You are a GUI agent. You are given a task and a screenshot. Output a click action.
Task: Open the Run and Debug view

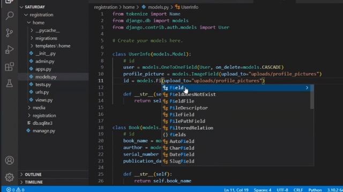[x=10, y=50]
